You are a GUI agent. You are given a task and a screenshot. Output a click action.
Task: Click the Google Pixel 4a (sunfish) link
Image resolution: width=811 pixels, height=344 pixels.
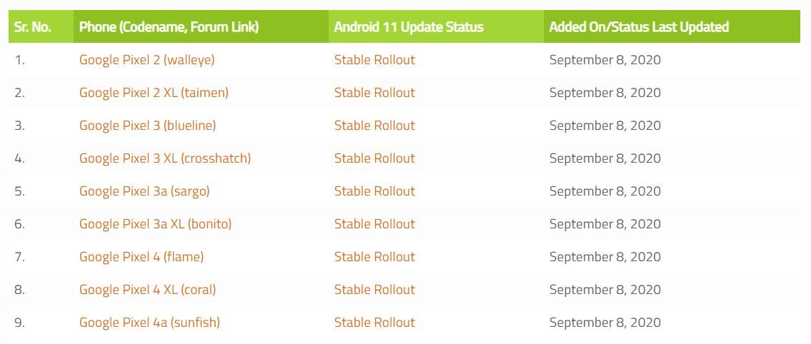tap(149, 323)
